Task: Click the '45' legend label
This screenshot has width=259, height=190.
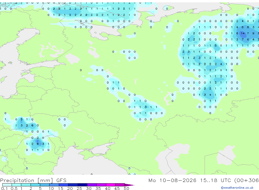Action: click(117, 188)
